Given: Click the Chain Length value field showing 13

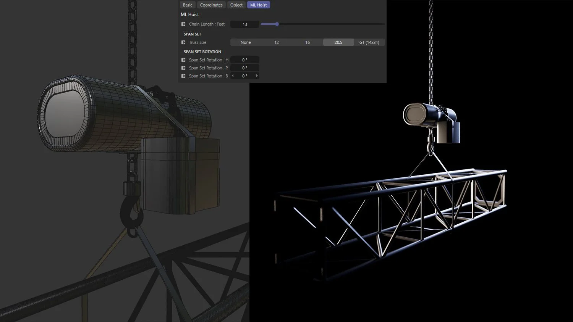Looking at the screenshot, I should pos(244,24).
